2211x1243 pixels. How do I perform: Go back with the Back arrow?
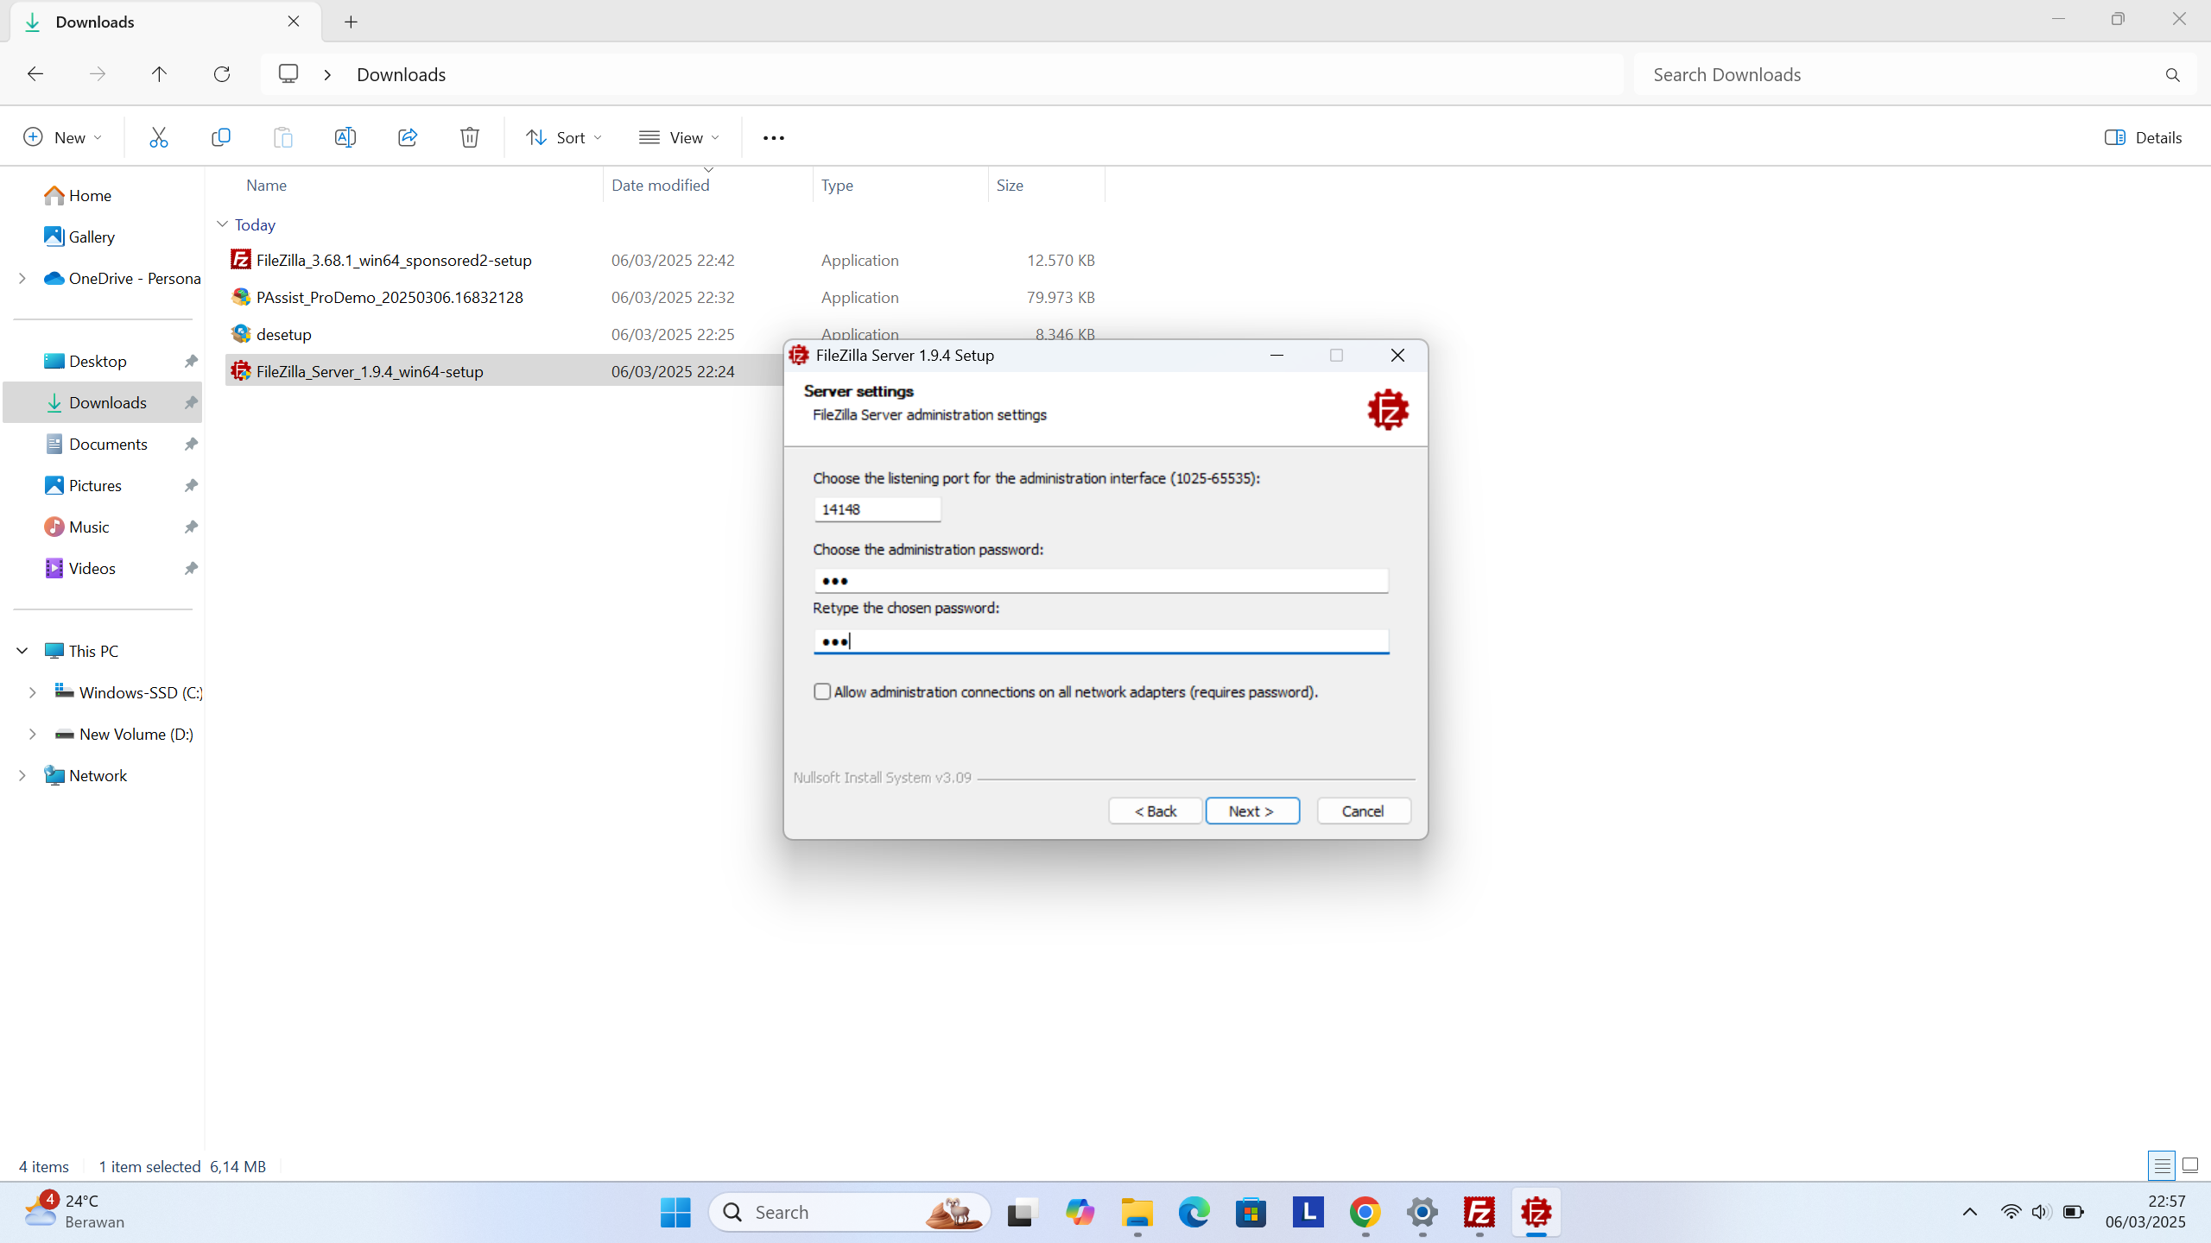[35, 74]
